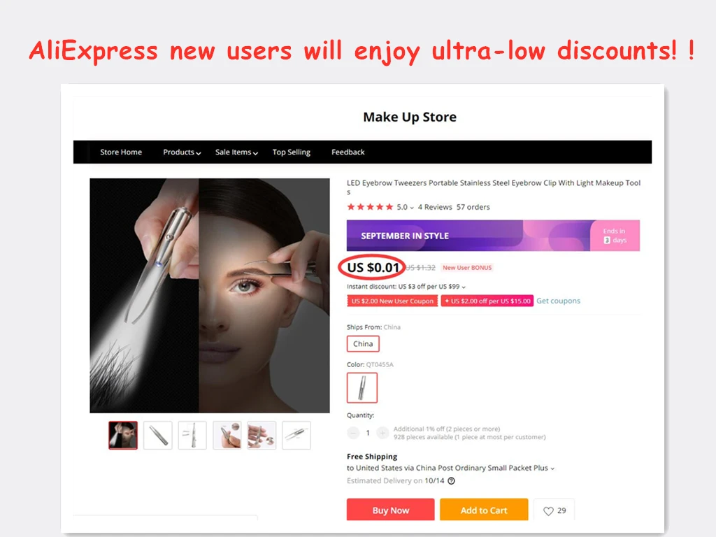Open the Top Selling menu item
This screenshot has width=716, height=537.
click(292, 152)
